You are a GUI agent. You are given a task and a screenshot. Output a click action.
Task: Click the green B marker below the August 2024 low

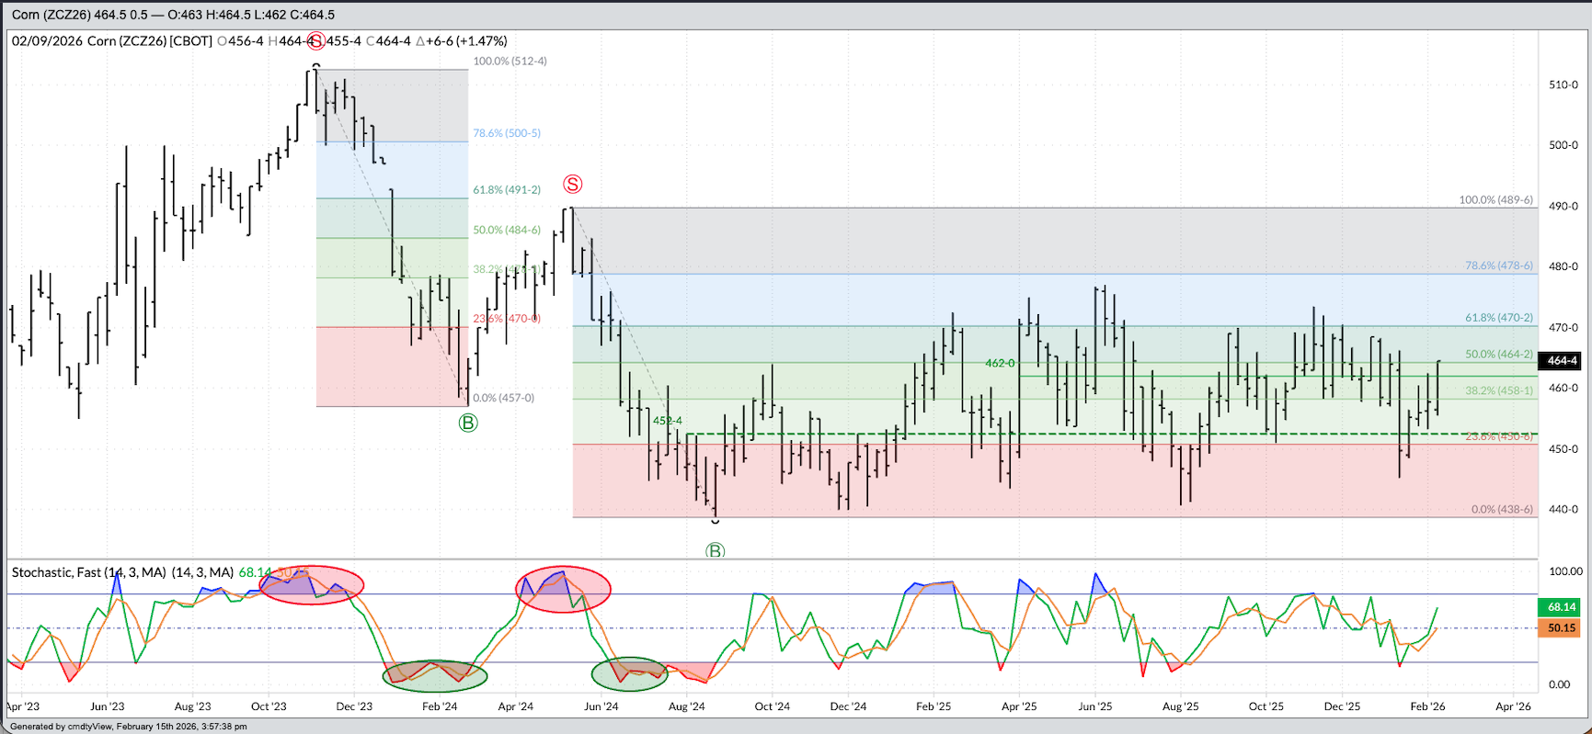coord(715,551)
